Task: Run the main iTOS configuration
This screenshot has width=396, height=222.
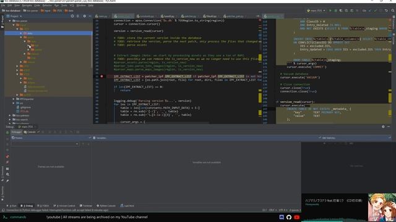Action: coord(330,10)
